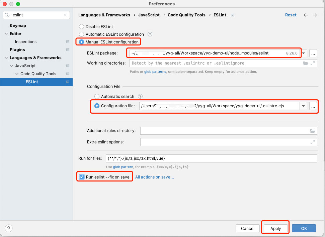325x237 pixels.
Task: Reset the ESLint settings
Action: [291, 15]
